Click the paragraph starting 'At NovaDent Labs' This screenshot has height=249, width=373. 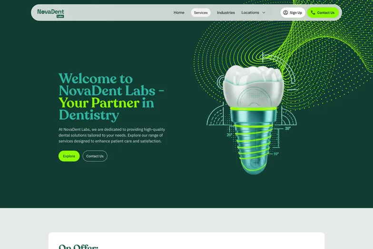click(112, 135)
